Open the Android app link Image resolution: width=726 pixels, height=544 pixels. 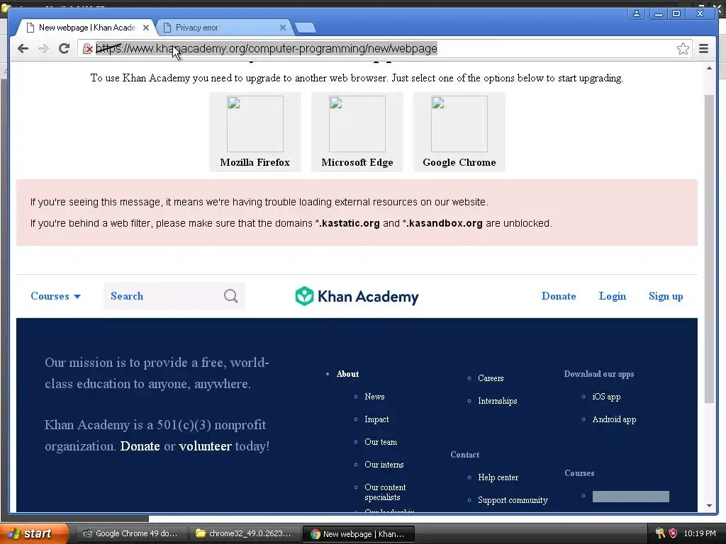pyautogui.click(x=615, y=419)
